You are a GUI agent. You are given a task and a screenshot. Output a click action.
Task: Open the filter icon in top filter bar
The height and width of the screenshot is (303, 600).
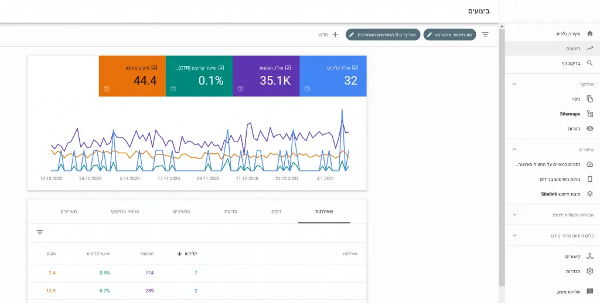(485, 35)
